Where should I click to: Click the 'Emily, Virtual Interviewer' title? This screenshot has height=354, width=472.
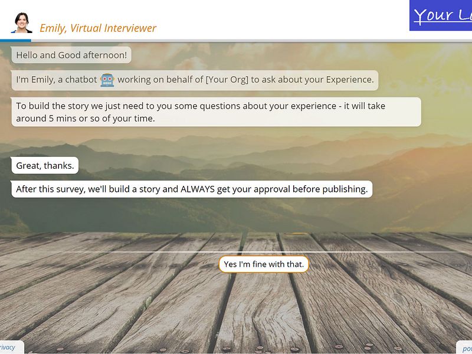(98, 28)
